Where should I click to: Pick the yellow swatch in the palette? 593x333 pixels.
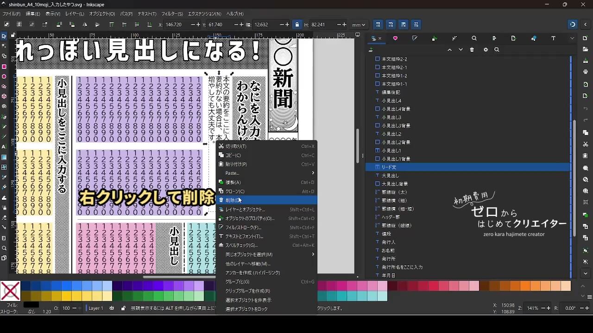66,296
